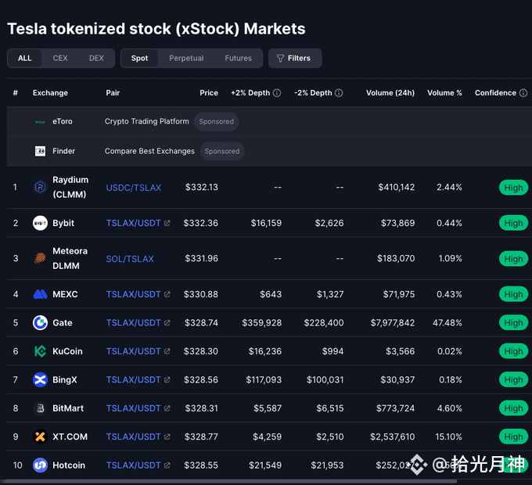Click the Finder exchange name
Screen dimensions: 532x485
(x=63, y=151)
